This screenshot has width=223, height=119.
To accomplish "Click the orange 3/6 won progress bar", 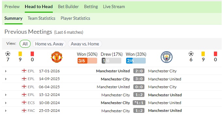I will [x=87, y=61].
